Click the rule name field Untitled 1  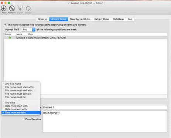coord(105,107)
